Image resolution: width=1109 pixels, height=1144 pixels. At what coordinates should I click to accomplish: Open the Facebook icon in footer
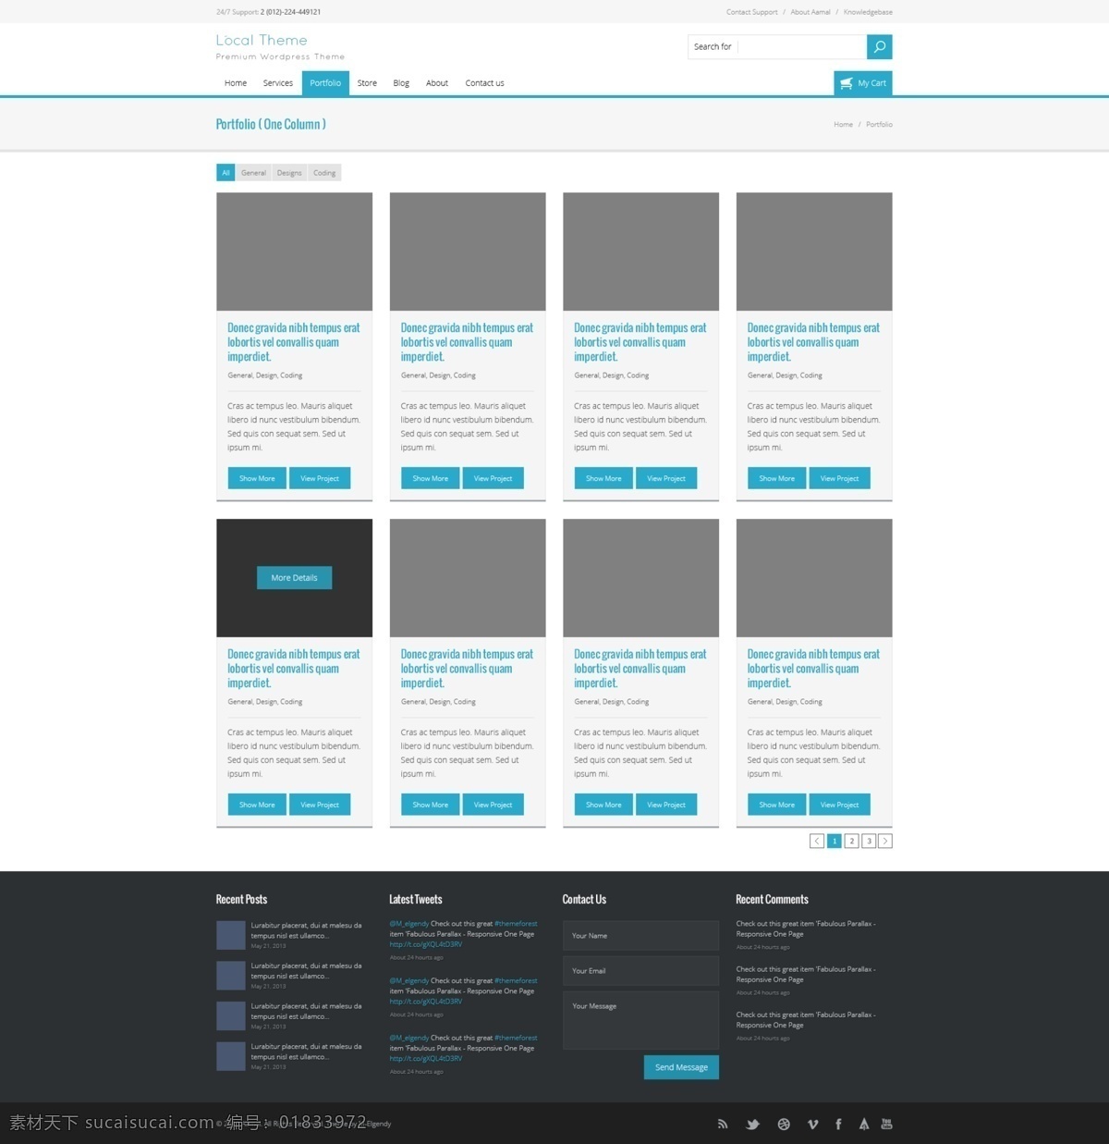tap(838, 1124)
